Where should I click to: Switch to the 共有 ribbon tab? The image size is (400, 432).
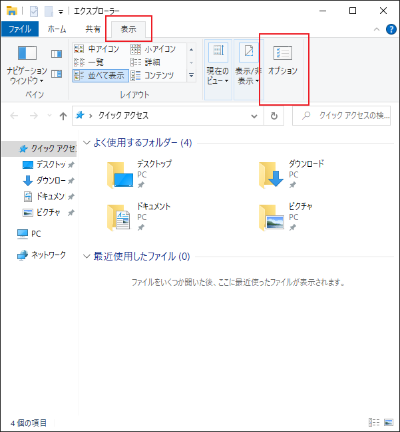93,29
